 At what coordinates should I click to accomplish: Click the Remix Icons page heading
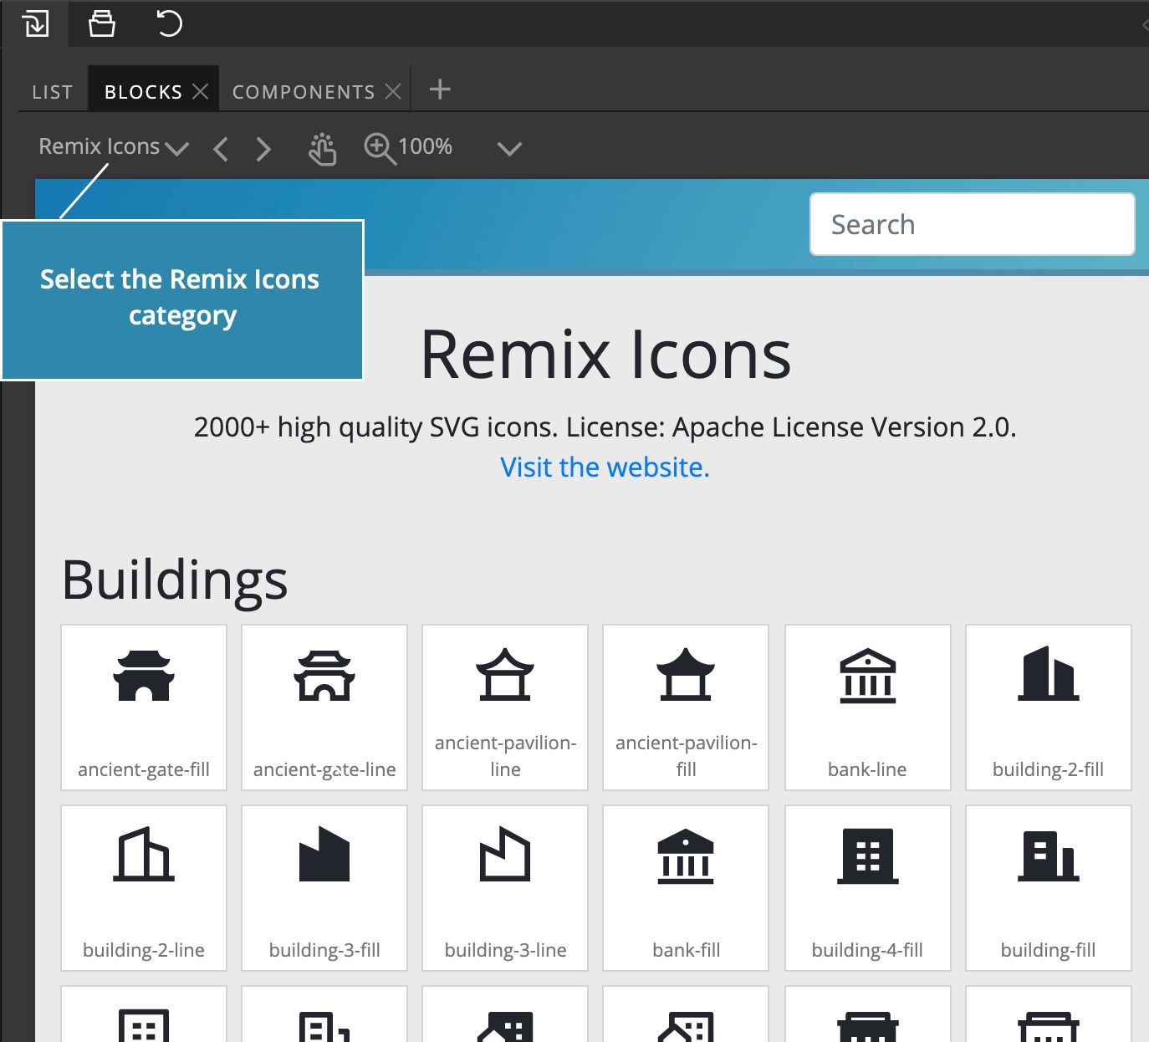point(605,355)
